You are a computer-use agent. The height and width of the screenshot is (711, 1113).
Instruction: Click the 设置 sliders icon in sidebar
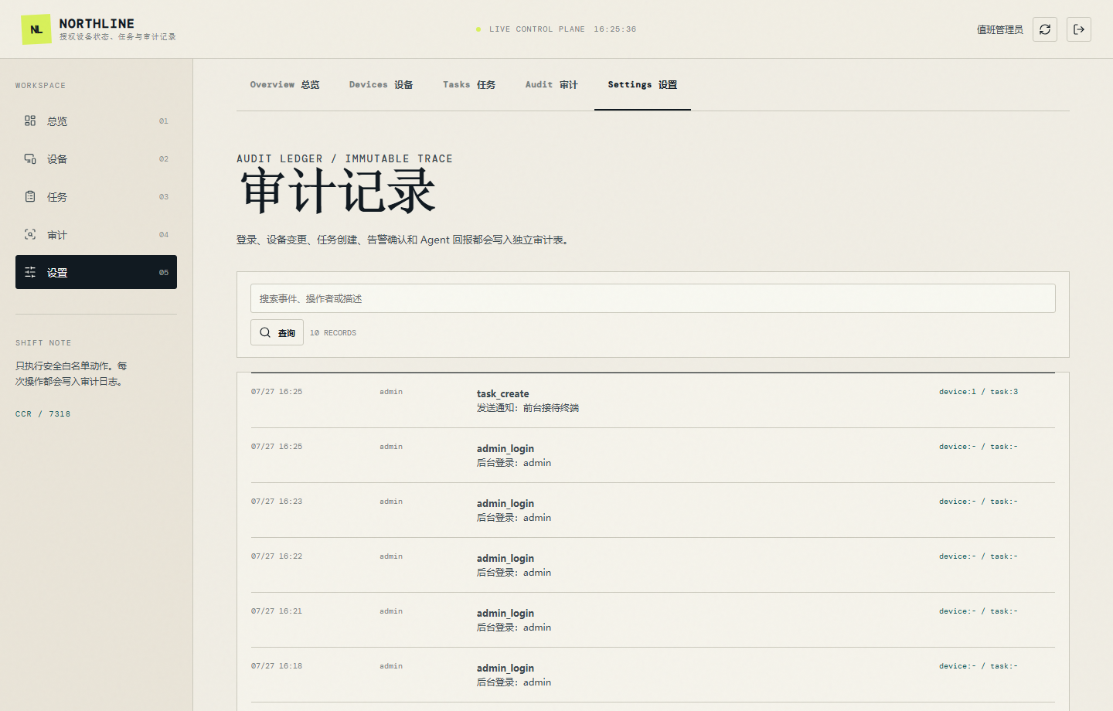pos(30,272)
